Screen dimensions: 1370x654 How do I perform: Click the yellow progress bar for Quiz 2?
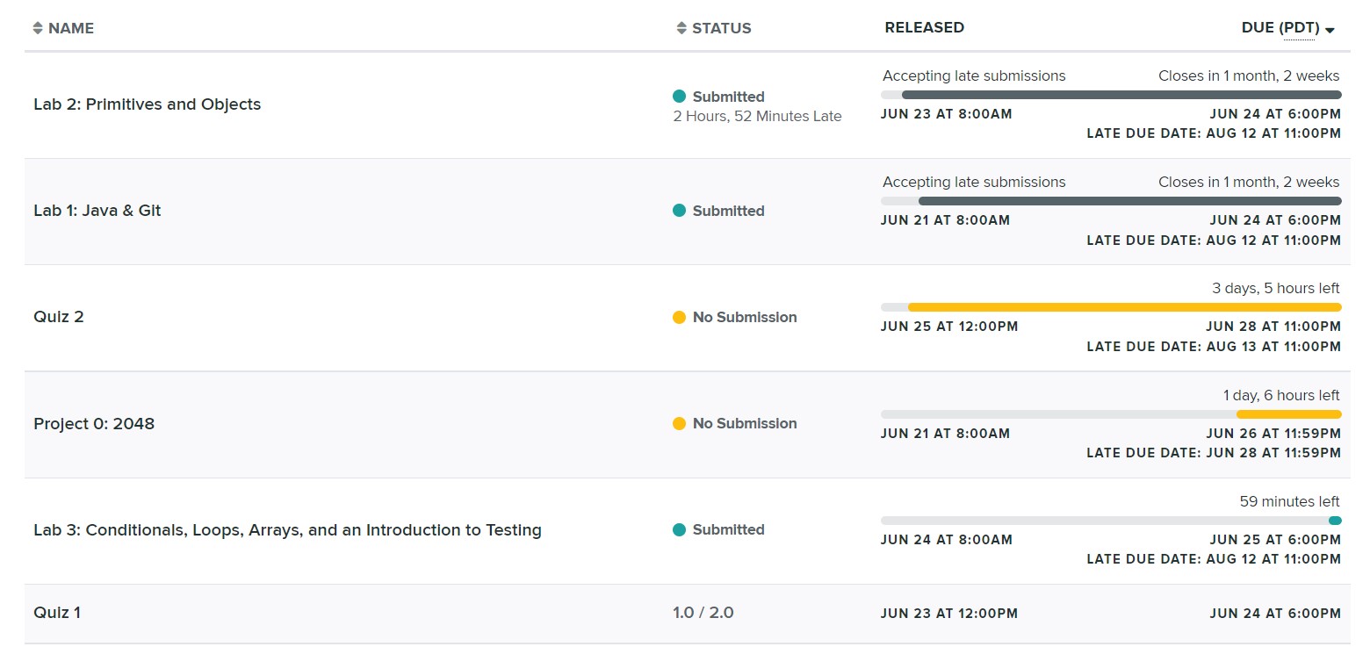[1124, 307]
